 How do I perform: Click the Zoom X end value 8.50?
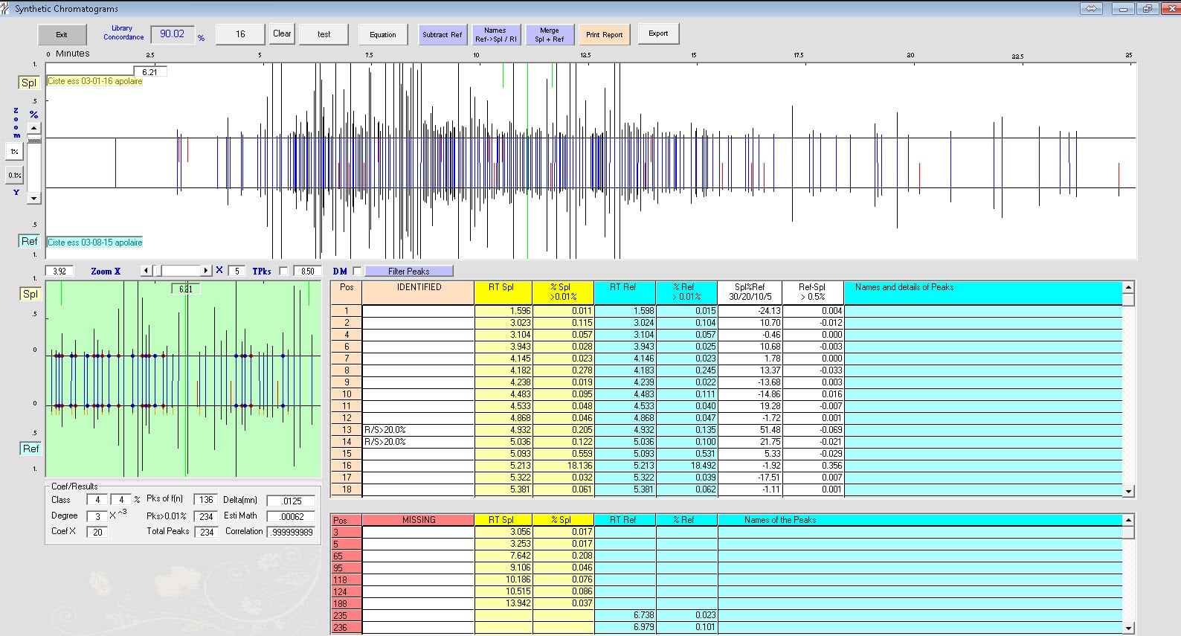click(x=307, y=272)
